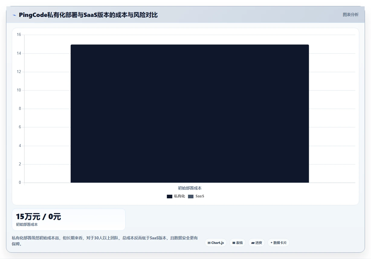Click the chart icon beside the PingCode title

tap(14, 15)
